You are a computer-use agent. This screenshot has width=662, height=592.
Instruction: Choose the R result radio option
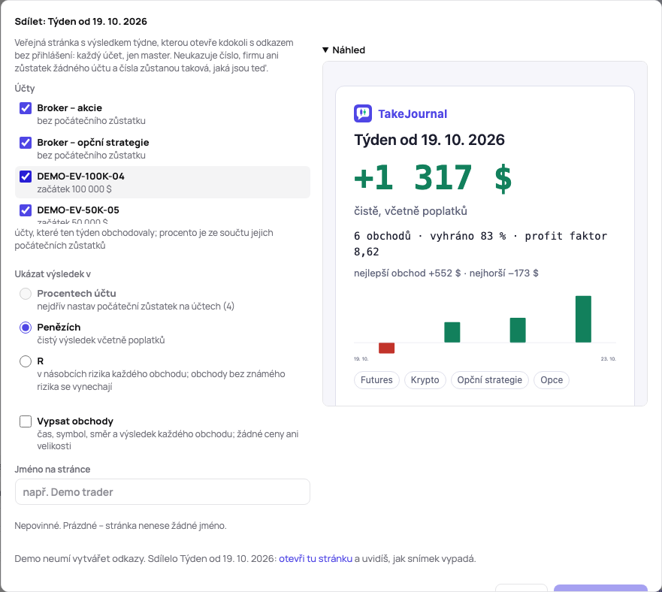click(26, 361)
